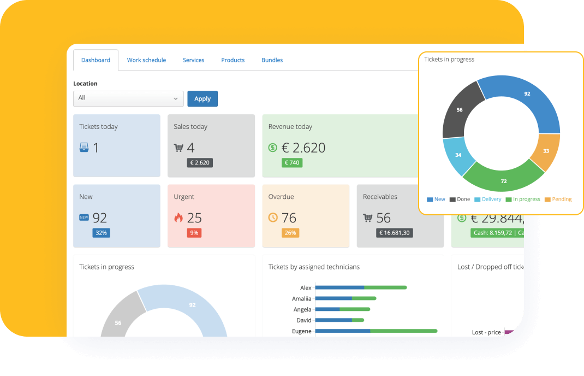Click the clock icon on the Overdue card

coord(272,217)
